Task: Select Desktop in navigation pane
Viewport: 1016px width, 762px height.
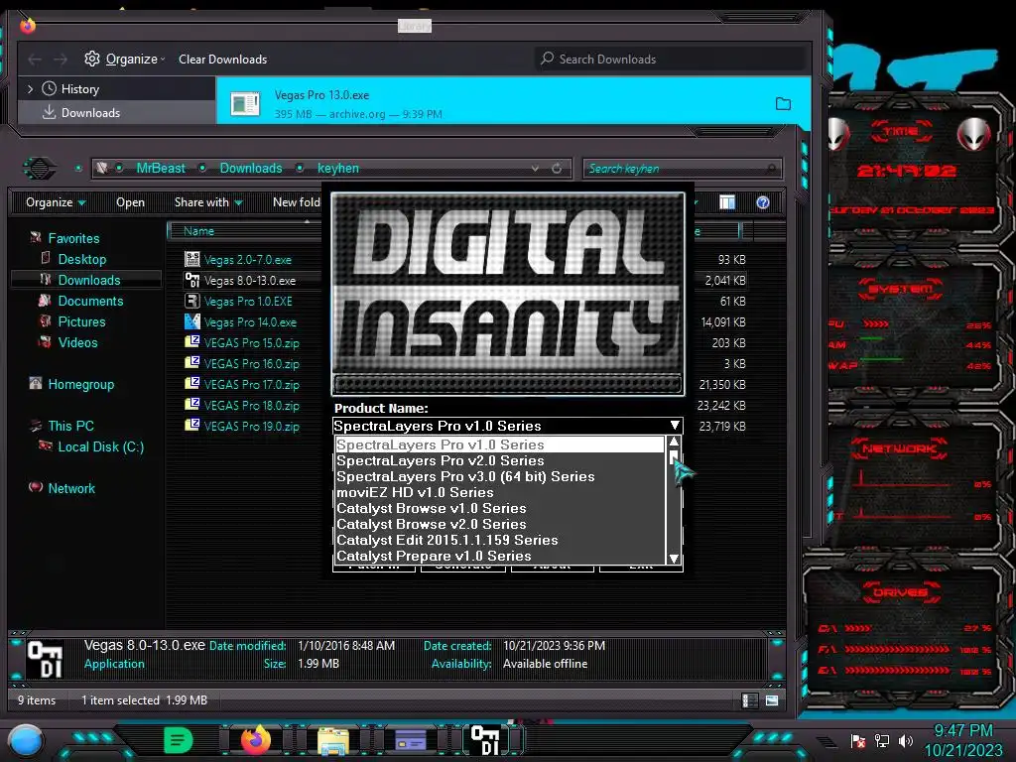Action: tap(81, 259)
